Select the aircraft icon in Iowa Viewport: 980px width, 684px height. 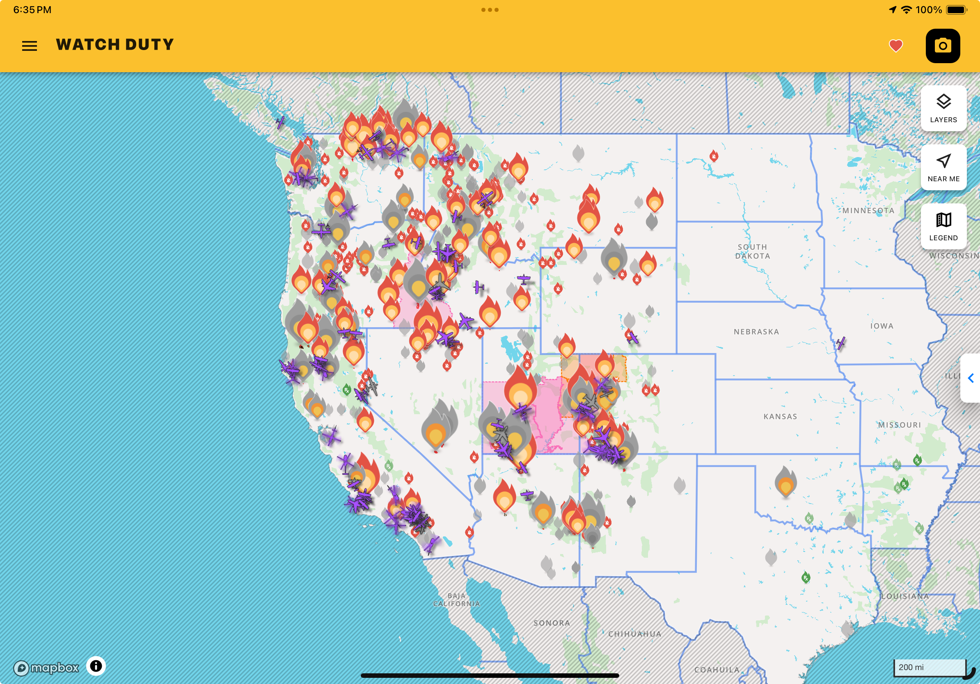840,343
